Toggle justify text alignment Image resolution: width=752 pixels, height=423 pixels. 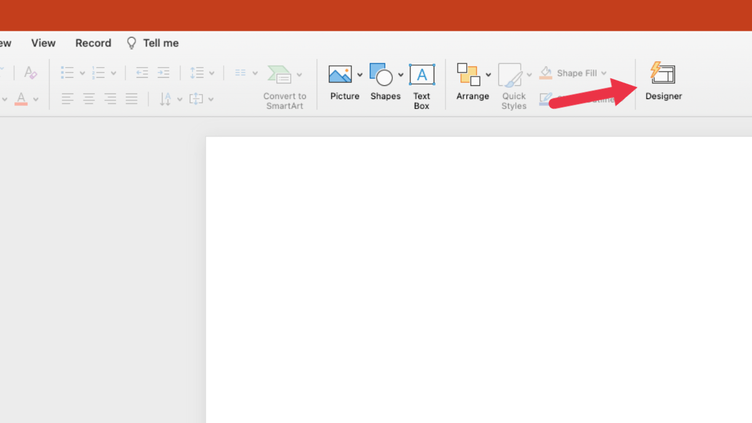(132, 98)
